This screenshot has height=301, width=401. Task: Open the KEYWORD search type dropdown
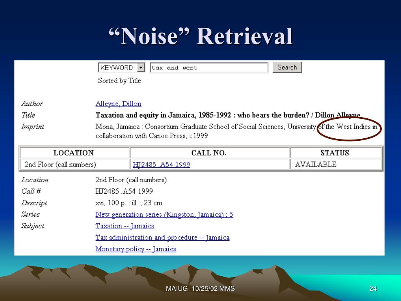[121, 67]
